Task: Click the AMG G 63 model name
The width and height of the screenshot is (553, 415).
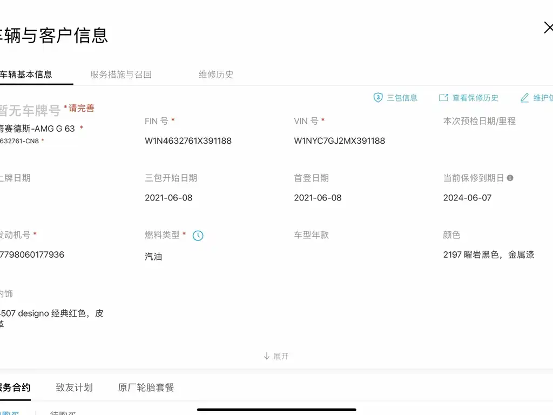Action: click(x=37, y=129)
